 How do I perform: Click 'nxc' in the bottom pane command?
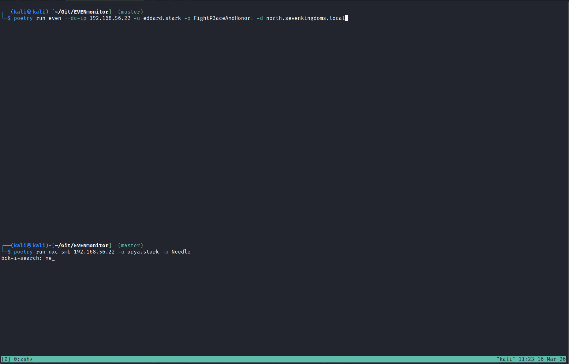[53, 252]
